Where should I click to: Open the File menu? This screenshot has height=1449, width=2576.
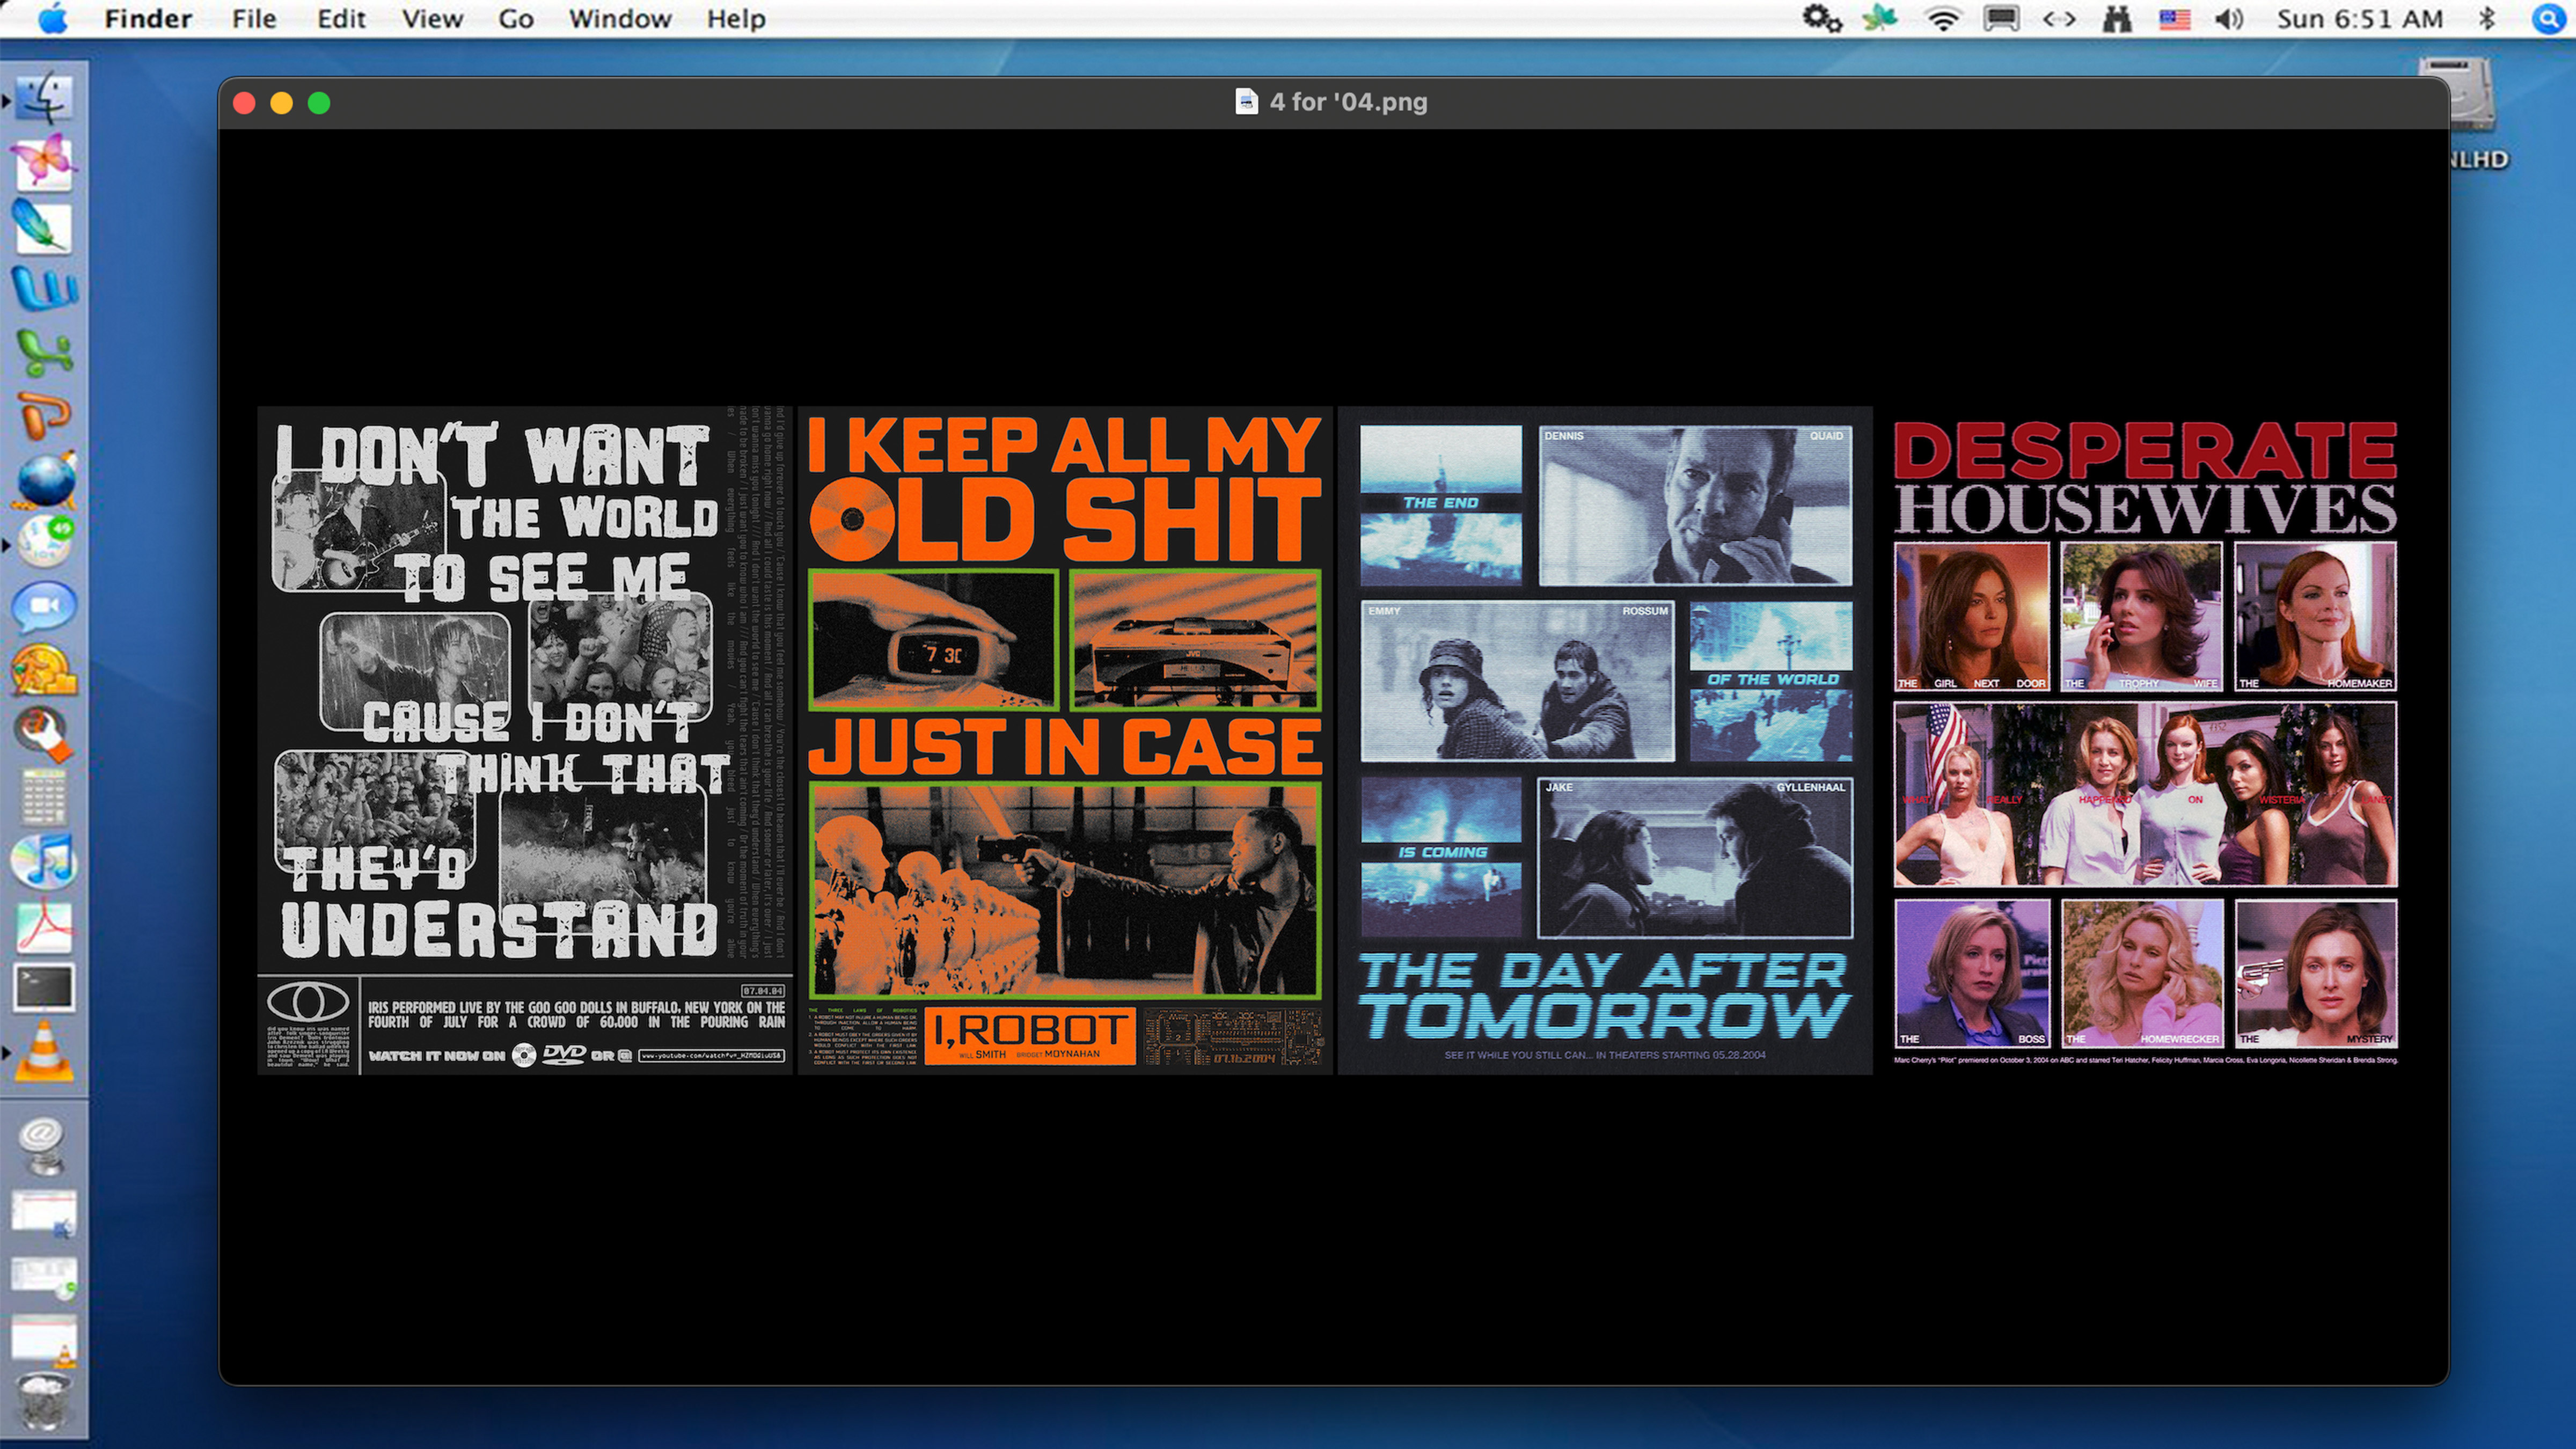pos(253,19)
